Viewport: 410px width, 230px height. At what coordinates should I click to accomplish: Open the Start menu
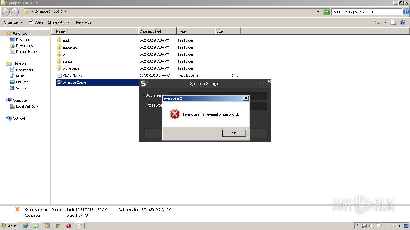(x=9, y=226)
